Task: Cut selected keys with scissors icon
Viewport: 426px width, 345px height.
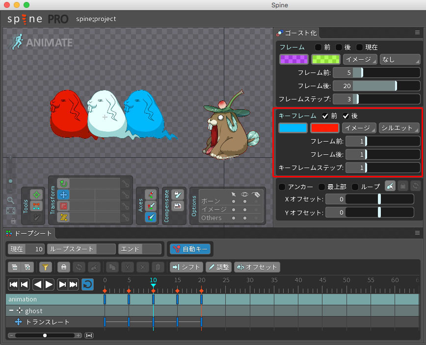Action: point(128,267)
